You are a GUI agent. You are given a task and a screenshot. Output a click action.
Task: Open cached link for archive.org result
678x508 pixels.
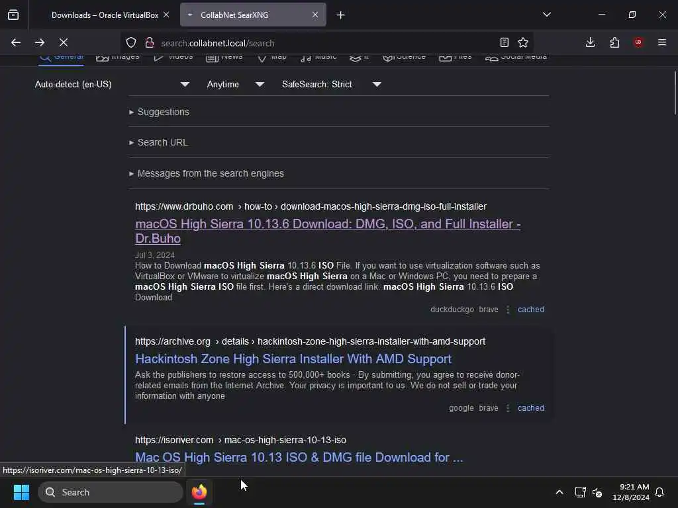pos(531,408)
